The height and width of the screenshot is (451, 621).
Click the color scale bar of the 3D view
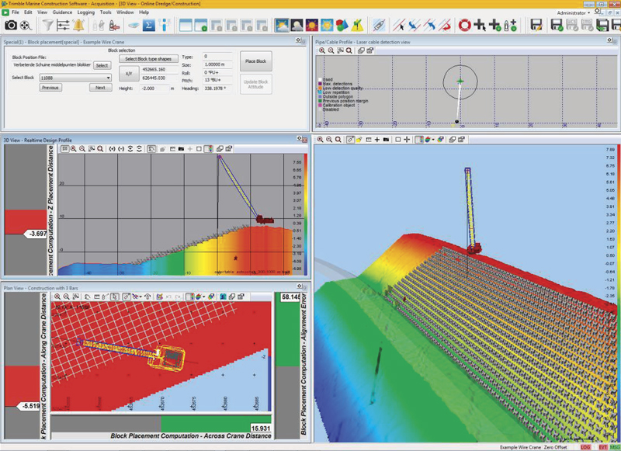[x=618, y=293]
